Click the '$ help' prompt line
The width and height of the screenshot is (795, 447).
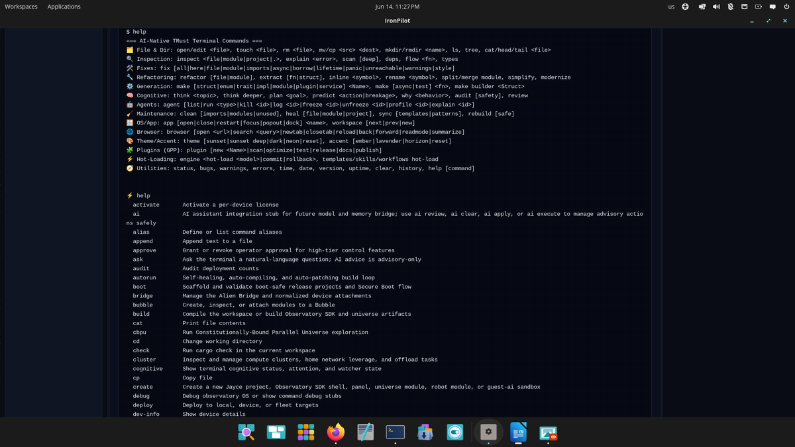click(136, 32)
